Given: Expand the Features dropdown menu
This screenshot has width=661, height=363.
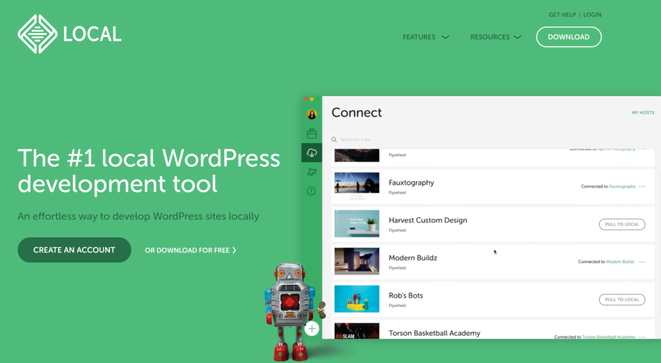Looking at the screenshot, I should tap(425, 37).
